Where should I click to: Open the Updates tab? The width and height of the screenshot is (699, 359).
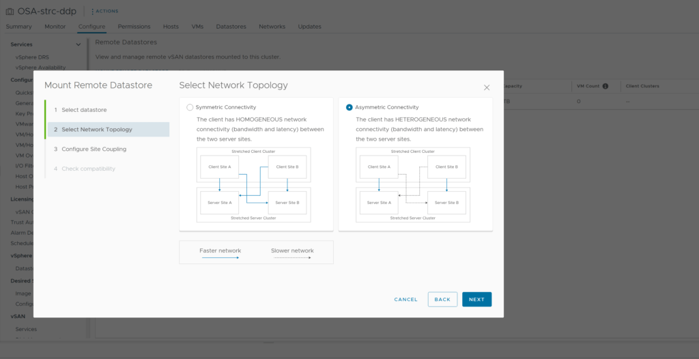[x=309, y=27]
